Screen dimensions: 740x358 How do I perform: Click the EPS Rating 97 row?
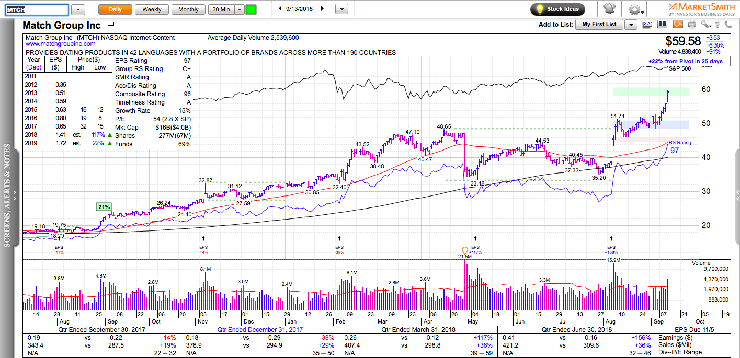point(153,60)
